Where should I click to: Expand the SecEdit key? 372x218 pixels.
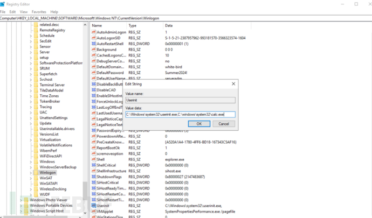[31, 41]
